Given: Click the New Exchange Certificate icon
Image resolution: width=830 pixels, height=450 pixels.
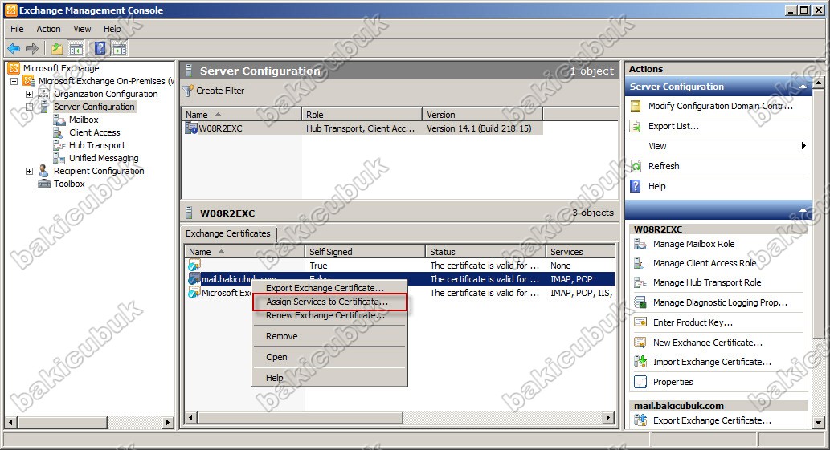Looking at the screenshot, I should click(640, 343).
